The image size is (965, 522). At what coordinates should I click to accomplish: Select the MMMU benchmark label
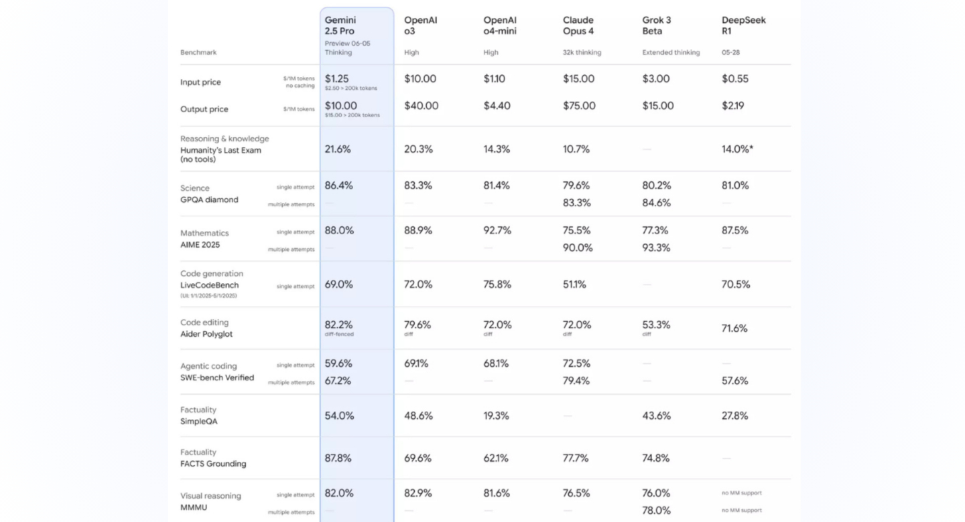tap(194, 507)
